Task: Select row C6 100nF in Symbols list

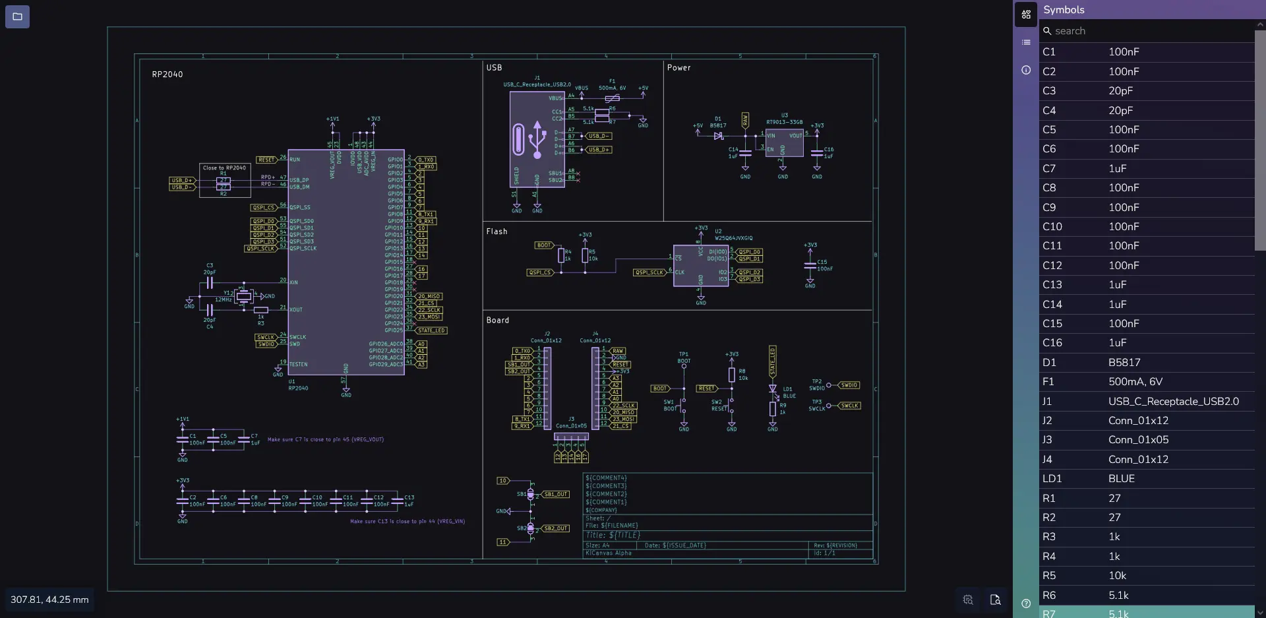Action: pos(1147,149)
